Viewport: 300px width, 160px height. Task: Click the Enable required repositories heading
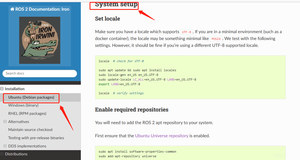click(x=132, y=110)
